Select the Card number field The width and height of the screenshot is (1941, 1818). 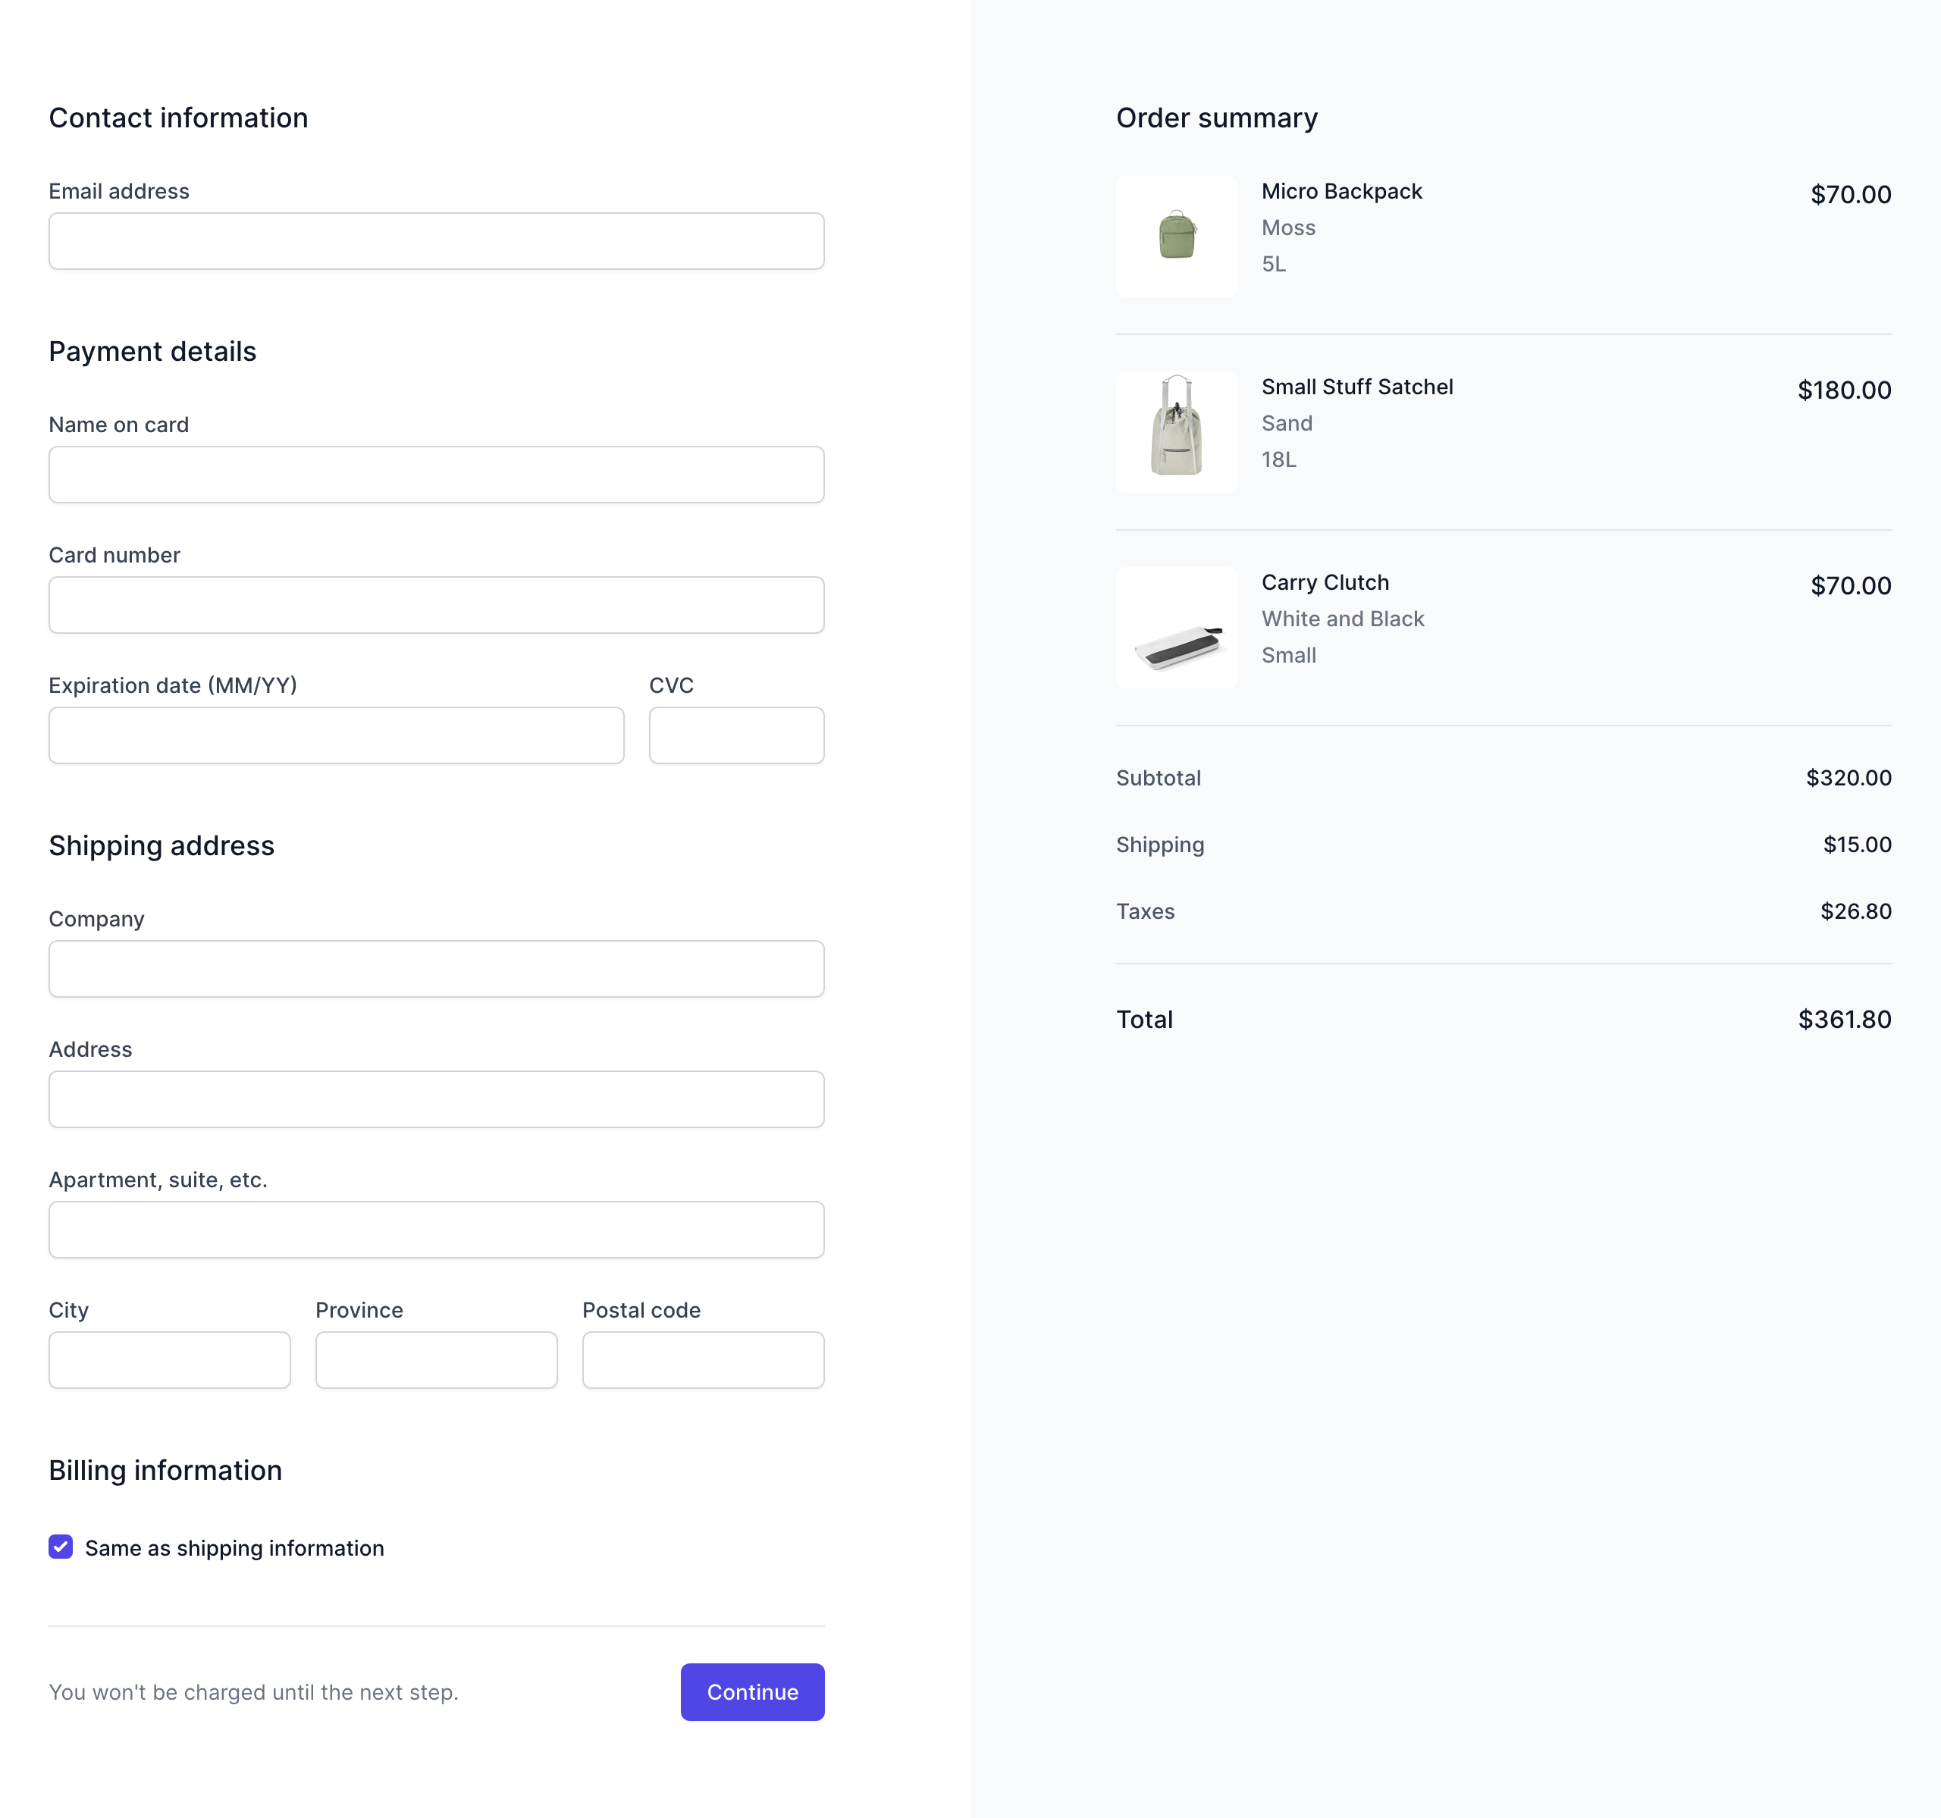435,605
